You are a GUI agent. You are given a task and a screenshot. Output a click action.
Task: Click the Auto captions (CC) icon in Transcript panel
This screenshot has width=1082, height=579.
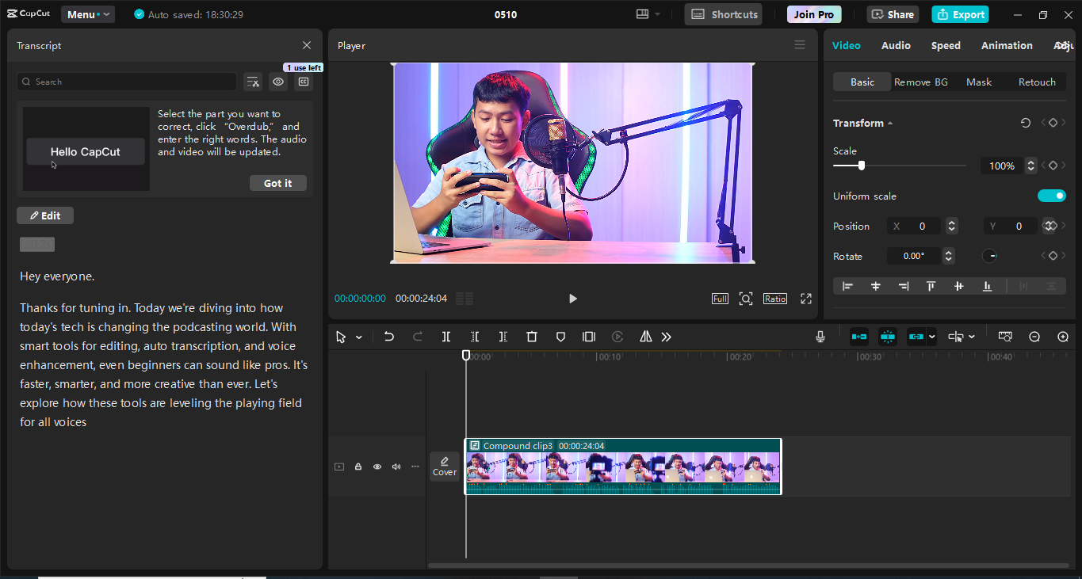(x=304, y=82)
